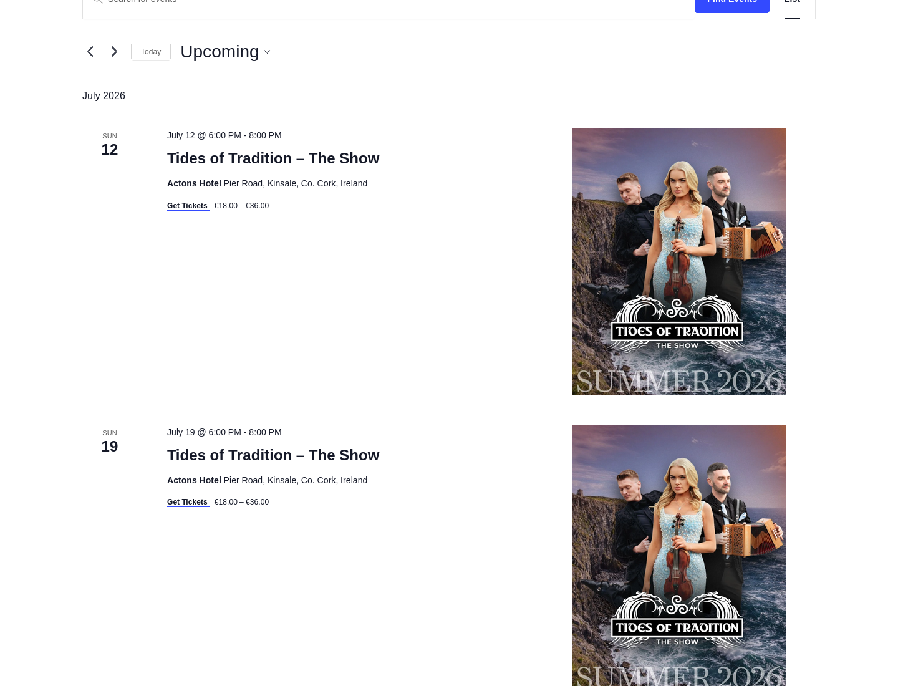
Task: Click the search magnifier icon
Action: click(98, 2)
